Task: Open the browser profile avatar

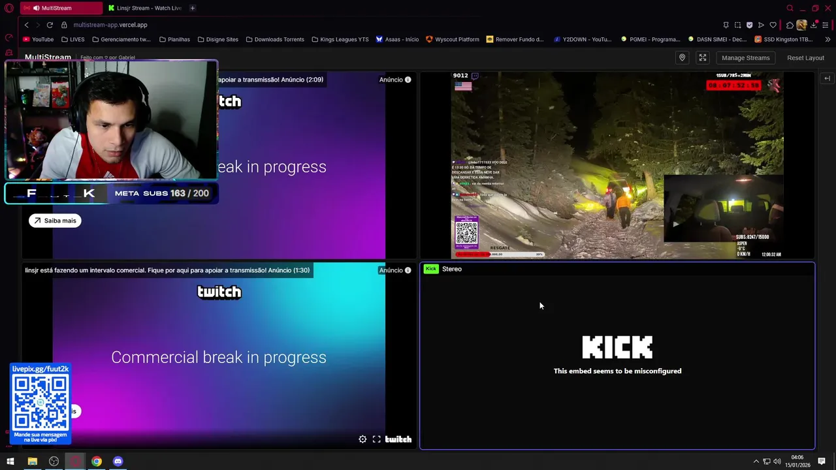Action: [x=801, y=25]
